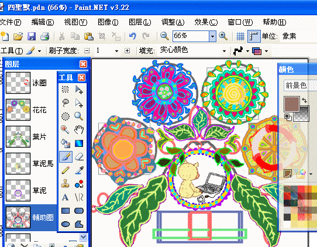Screen dimensions: 317x247
Task: Select the 泳圈 layer thumbnail
Action: coord(18,83)
